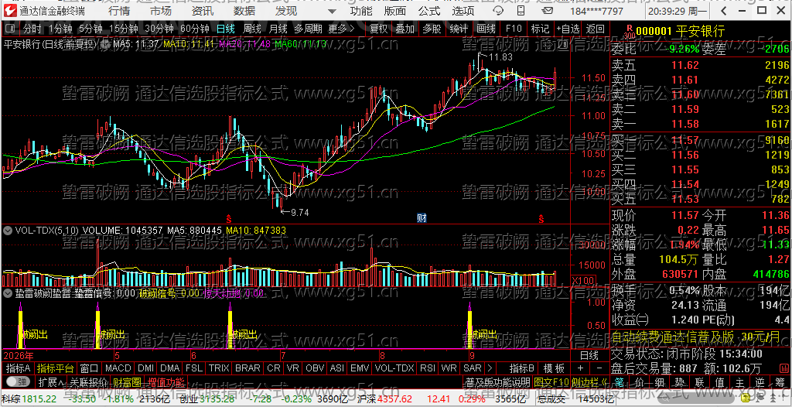Click the 叠加 overlay button
The height and width of the screenshot is (407, 792).
[x=405, y=29]
